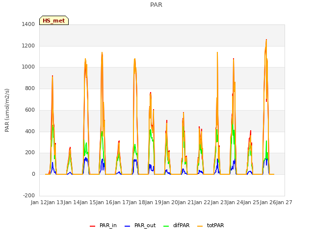Click the 1200 y-axis label
Screen dimensions: 314x235
[28, 46]
